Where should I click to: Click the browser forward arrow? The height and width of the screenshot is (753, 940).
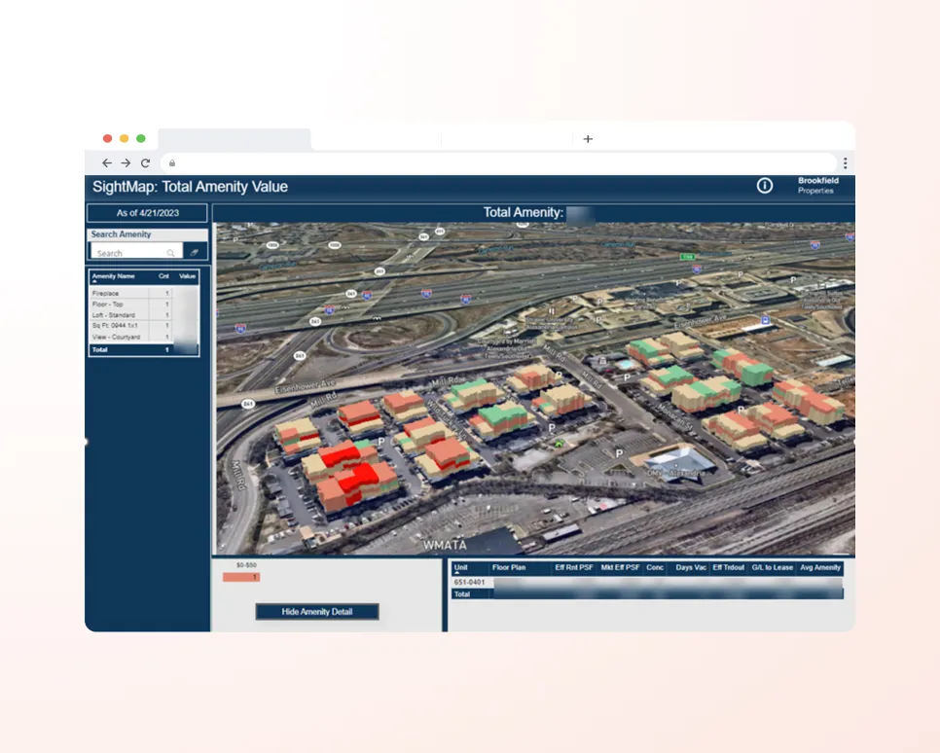[x=126, y=163]
